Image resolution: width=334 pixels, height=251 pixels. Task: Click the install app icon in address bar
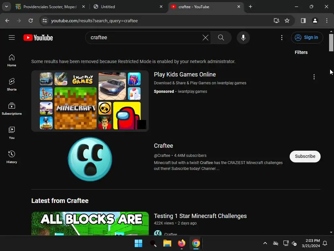pos(276,21)
